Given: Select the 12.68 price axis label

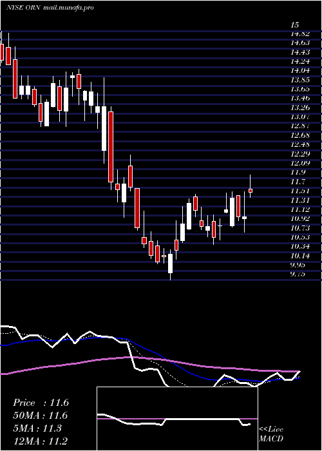Looking at the screenshot, I should tap(300, 135).
